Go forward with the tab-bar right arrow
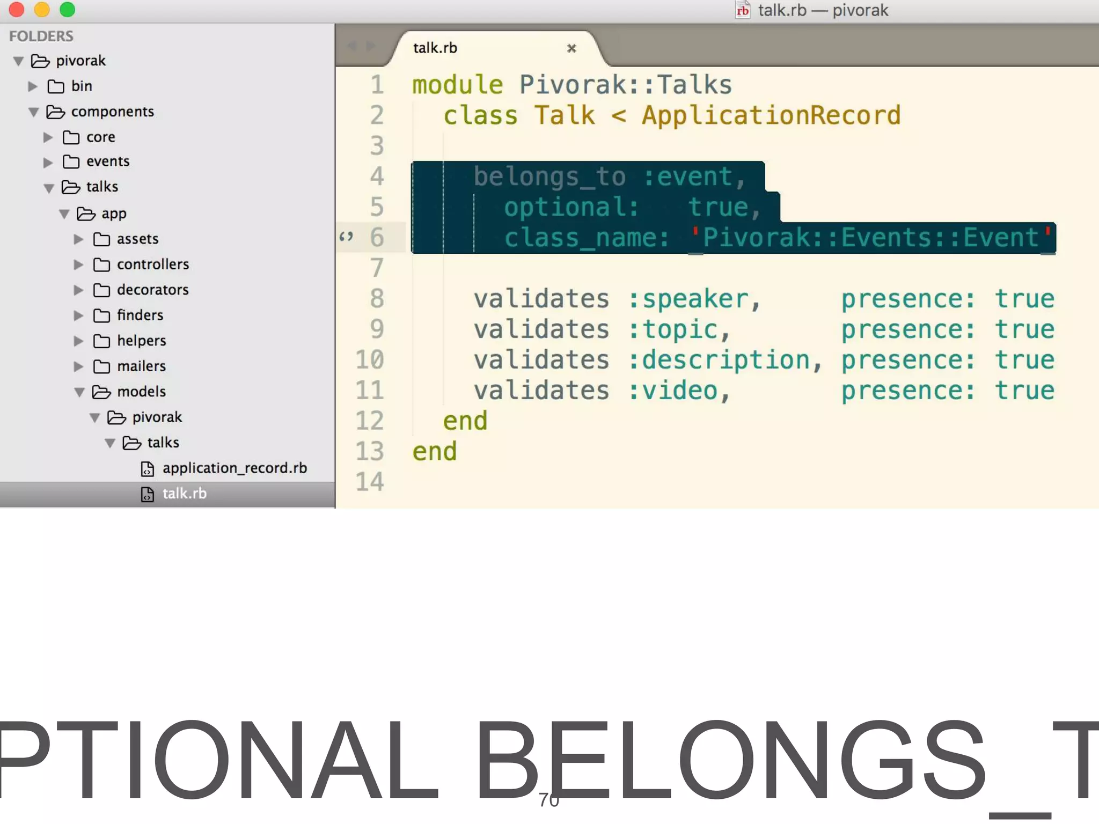1099x824 pixels. [x=370, y=46]
